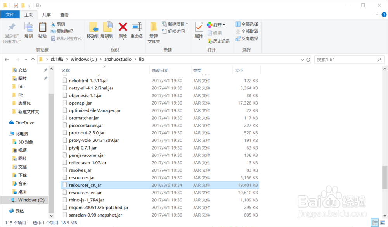Click the Quick Access Toolbar properties checkmark
This screenshot has height=227, width=388.
pos(16,5)
